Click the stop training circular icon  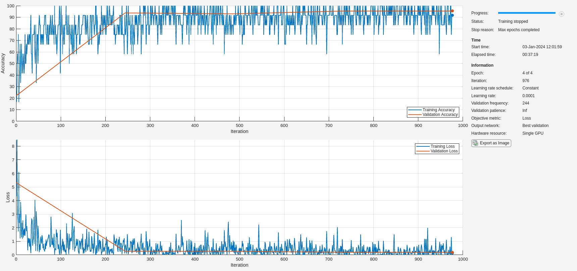561,14
